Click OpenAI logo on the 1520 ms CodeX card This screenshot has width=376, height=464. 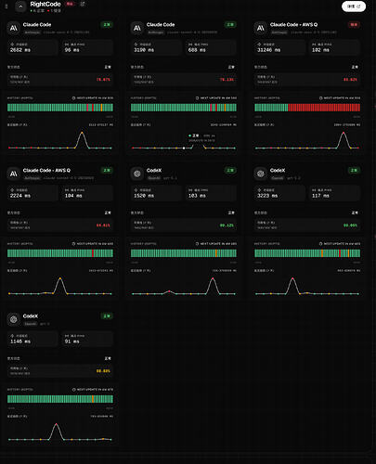point(137,174)
